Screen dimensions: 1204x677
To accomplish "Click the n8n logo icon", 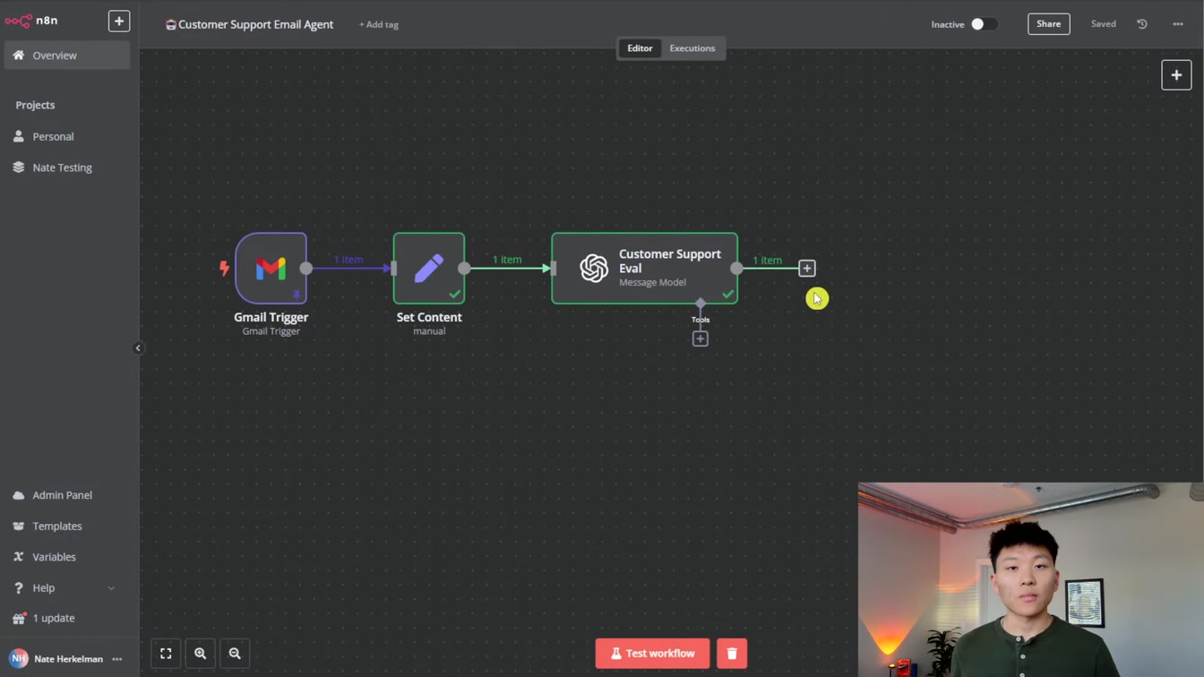I will [x=18, y=21].
